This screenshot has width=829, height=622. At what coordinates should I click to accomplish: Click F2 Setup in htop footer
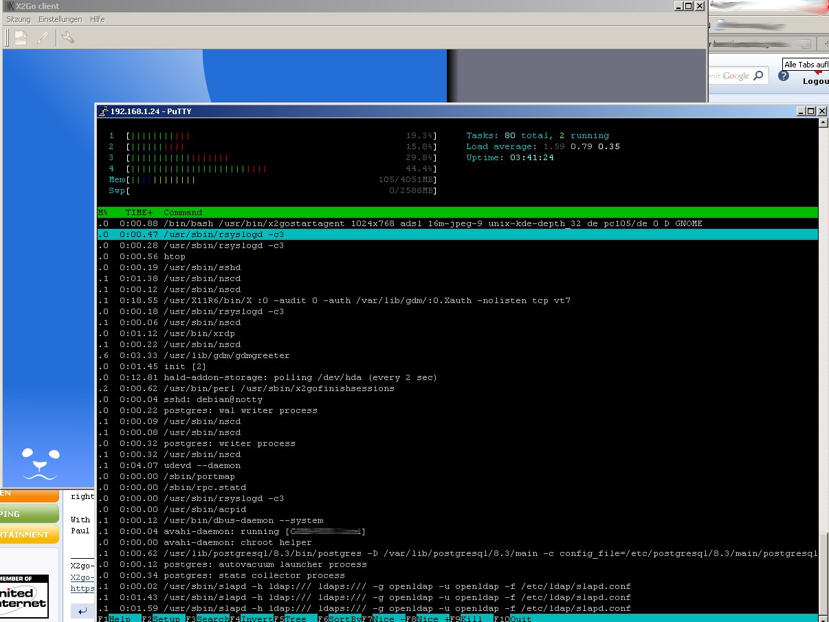[164, 619]
